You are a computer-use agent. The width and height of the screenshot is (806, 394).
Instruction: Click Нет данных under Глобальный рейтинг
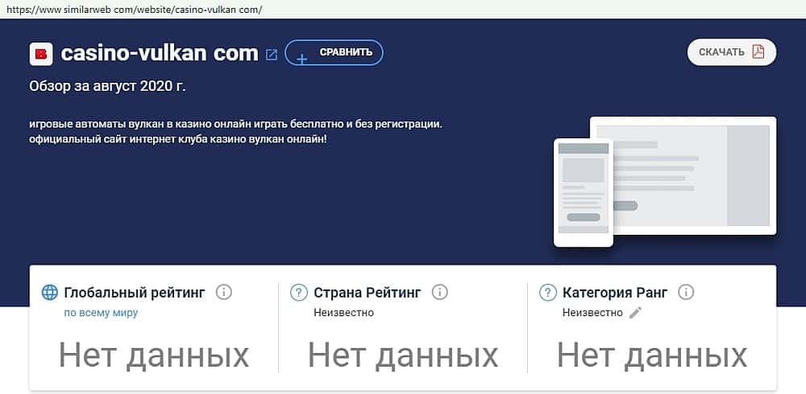point(154,355)
